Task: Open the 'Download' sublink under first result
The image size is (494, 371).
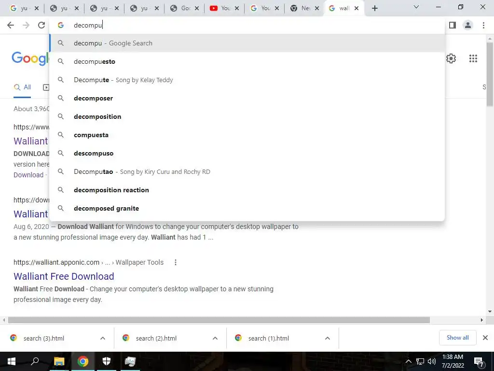Action: coord(28,175)
